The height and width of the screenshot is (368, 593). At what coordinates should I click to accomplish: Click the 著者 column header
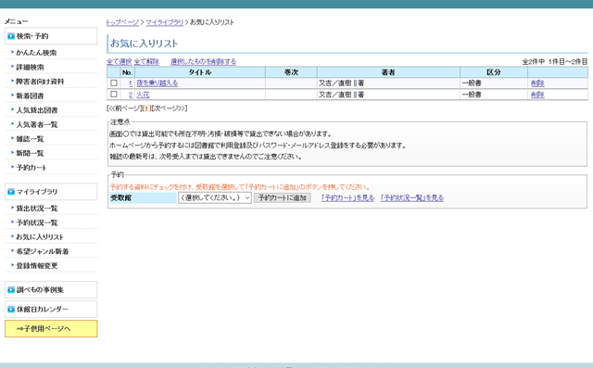coord(388,72)
